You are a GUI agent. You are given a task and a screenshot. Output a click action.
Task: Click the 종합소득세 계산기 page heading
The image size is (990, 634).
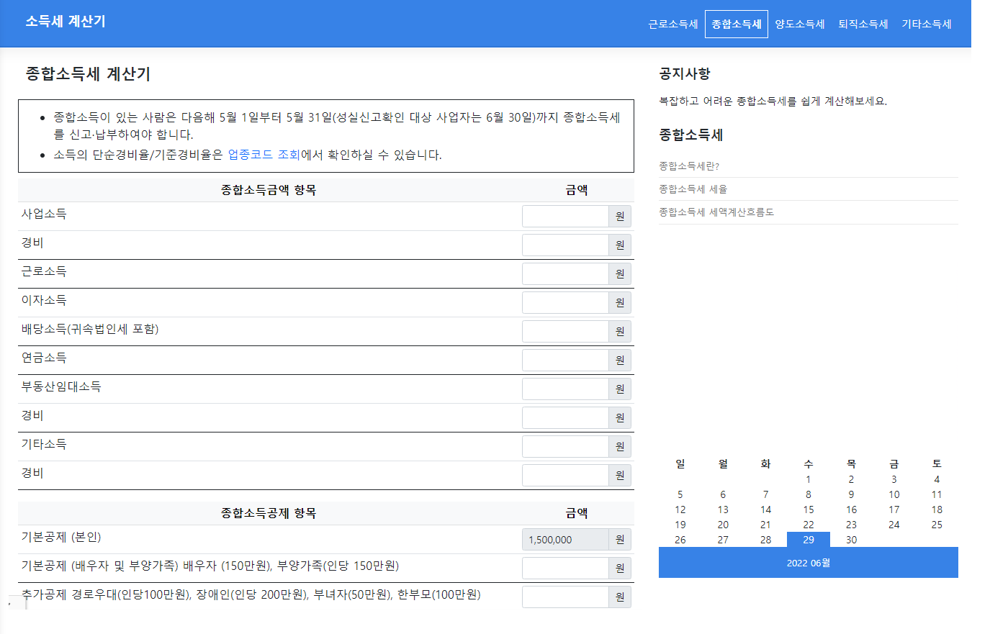88,74
